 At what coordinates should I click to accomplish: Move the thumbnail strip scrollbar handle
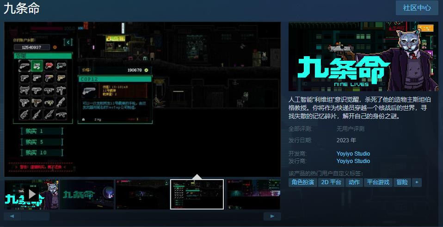pos(35,216)
